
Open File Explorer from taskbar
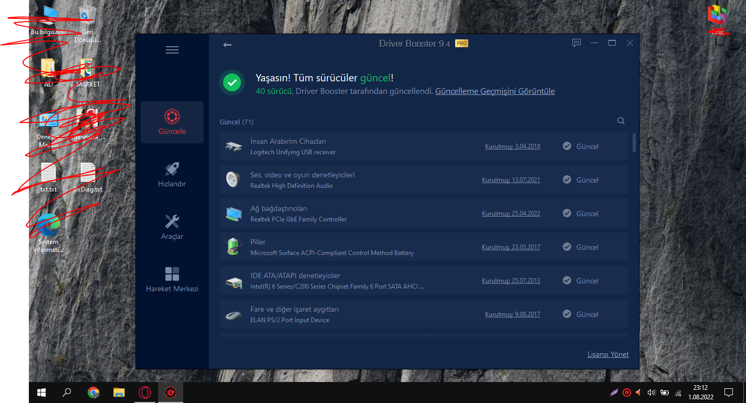click(x=119, y=393)
